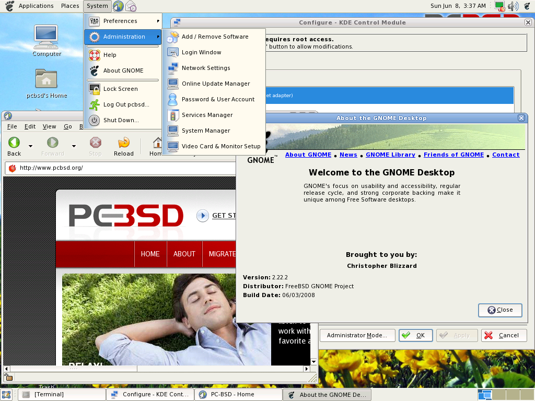535x401 pixels.
Task: Click the ABOUT tab on PC-BSD site
Action: pyautogui.click(x=184, y=254)
